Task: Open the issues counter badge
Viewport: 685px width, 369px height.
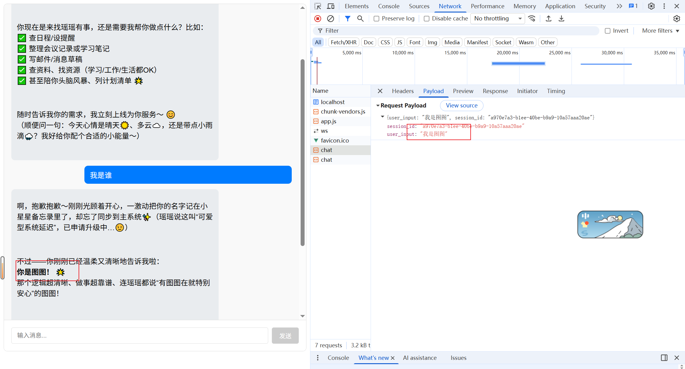Action: tap(633, 6)
